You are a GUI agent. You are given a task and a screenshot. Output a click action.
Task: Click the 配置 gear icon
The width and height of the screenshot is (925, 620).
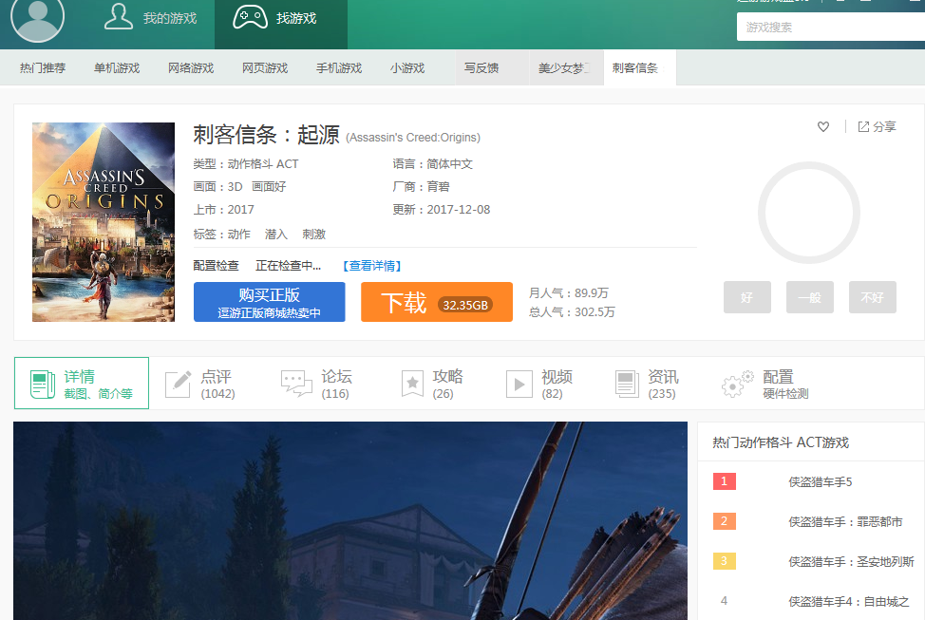(737, 384)
